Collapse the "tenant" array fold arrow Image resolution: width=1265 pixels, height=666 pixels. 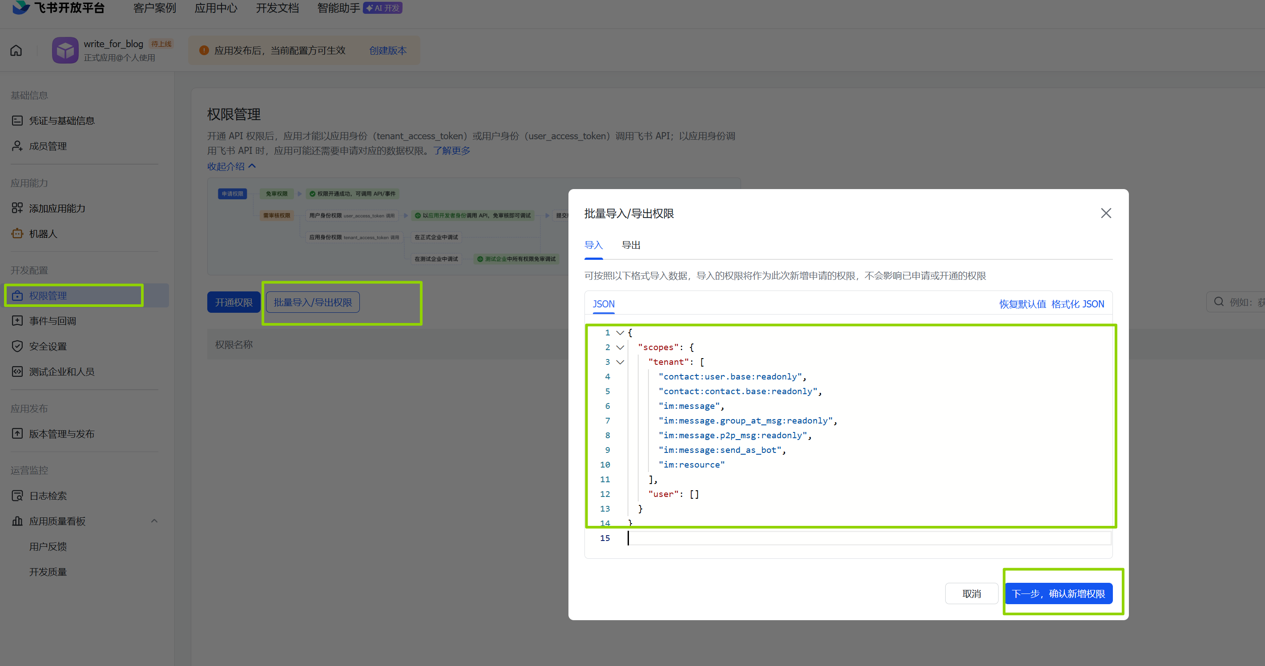point(620,363)
